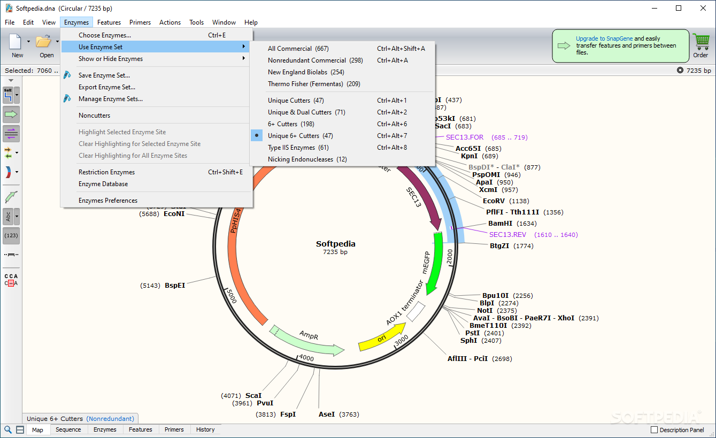Viewport: 716px width, 438px height.
Task: Toggle the (123) numbering button
Action: 11,235
